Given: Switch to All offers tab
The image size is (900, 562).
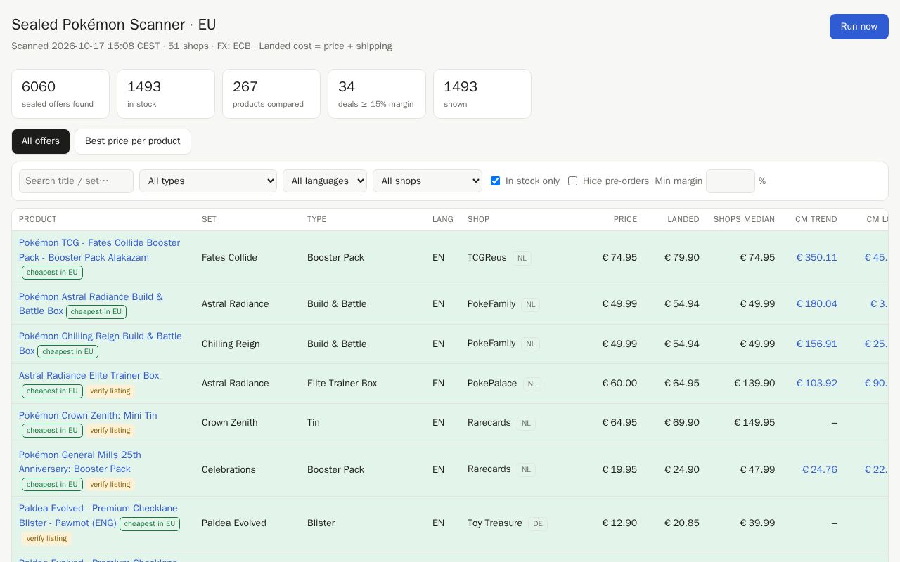Looking at the screenshot, I should tap(41, 141).
